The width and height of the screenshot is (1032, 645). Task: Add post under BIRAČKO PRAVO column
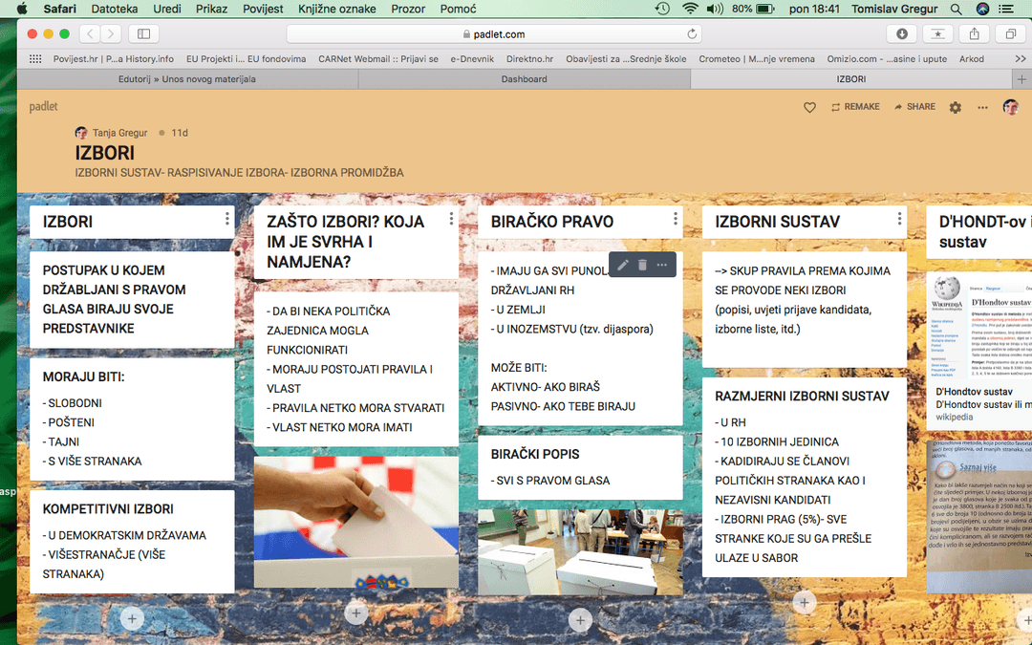click(x=580, y=621)
